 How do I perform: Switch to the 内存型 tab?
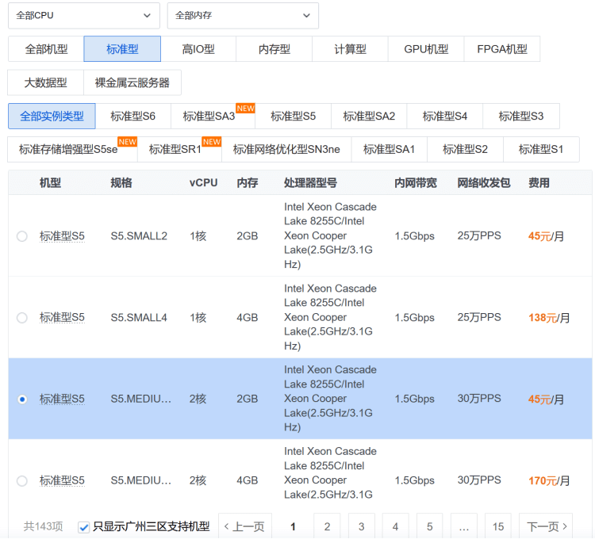click(x=274, y=49)
